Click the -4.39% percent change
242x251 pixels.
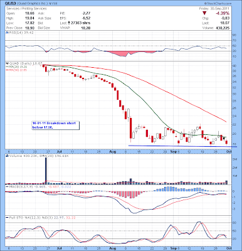(x=222, y=13)
